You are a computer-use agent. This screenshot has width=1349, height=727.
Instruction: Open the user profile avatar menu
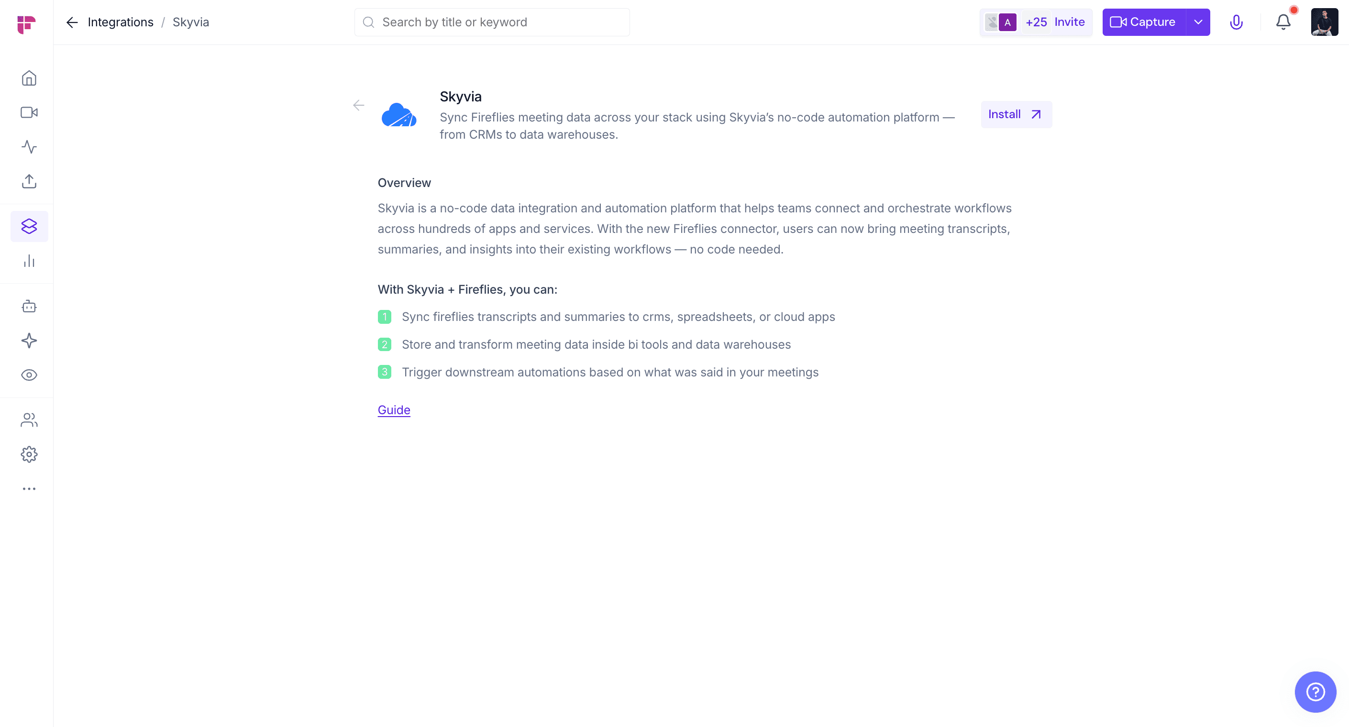tap(1324, 22)
